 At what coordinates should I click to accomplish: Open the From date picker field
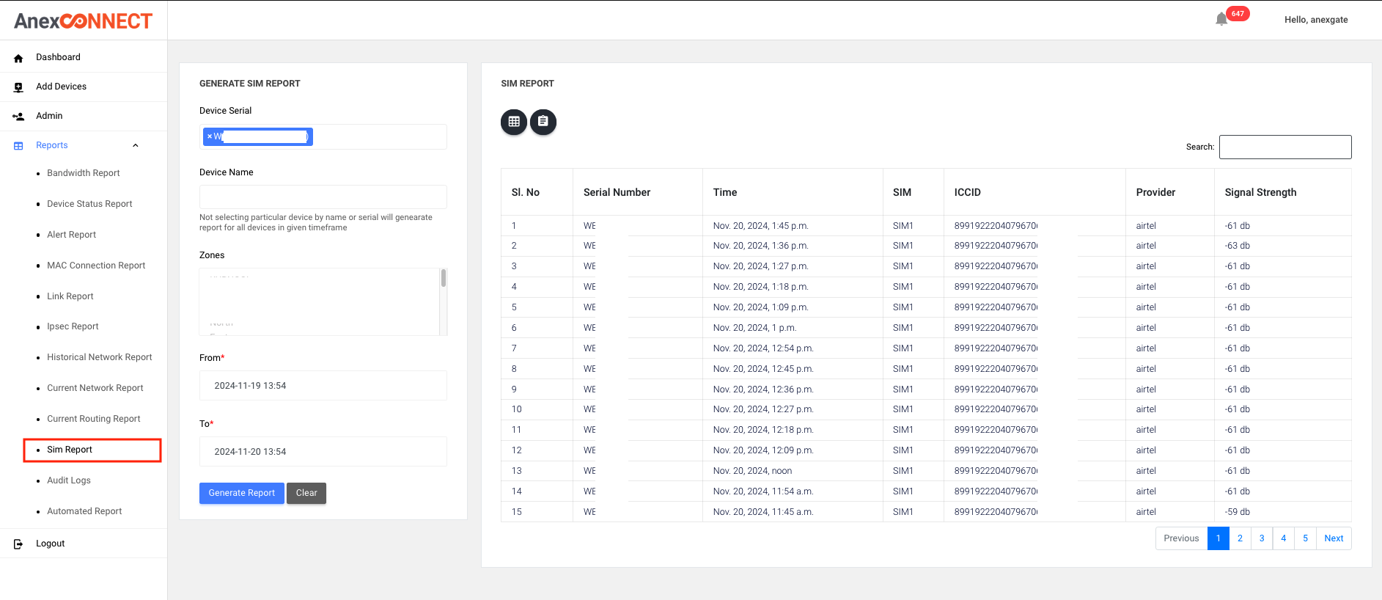[x=323, y=386]
